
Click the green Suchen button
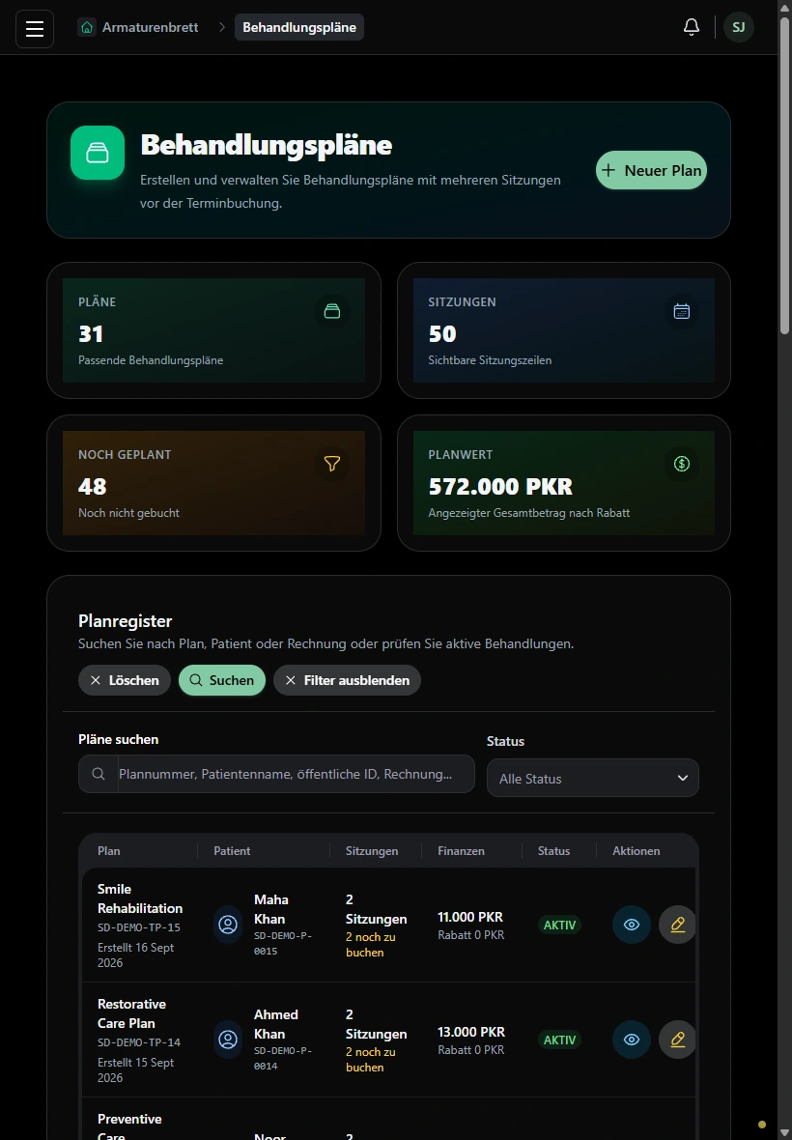point(222,680)
